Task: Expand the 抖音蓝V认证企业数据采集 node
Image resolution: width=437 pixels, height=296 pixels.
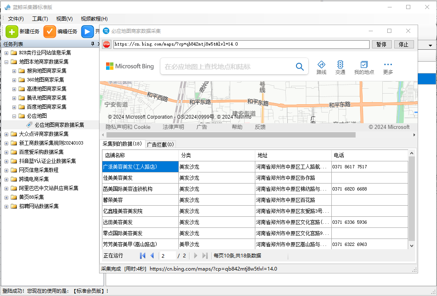Action: pos(7,161)
